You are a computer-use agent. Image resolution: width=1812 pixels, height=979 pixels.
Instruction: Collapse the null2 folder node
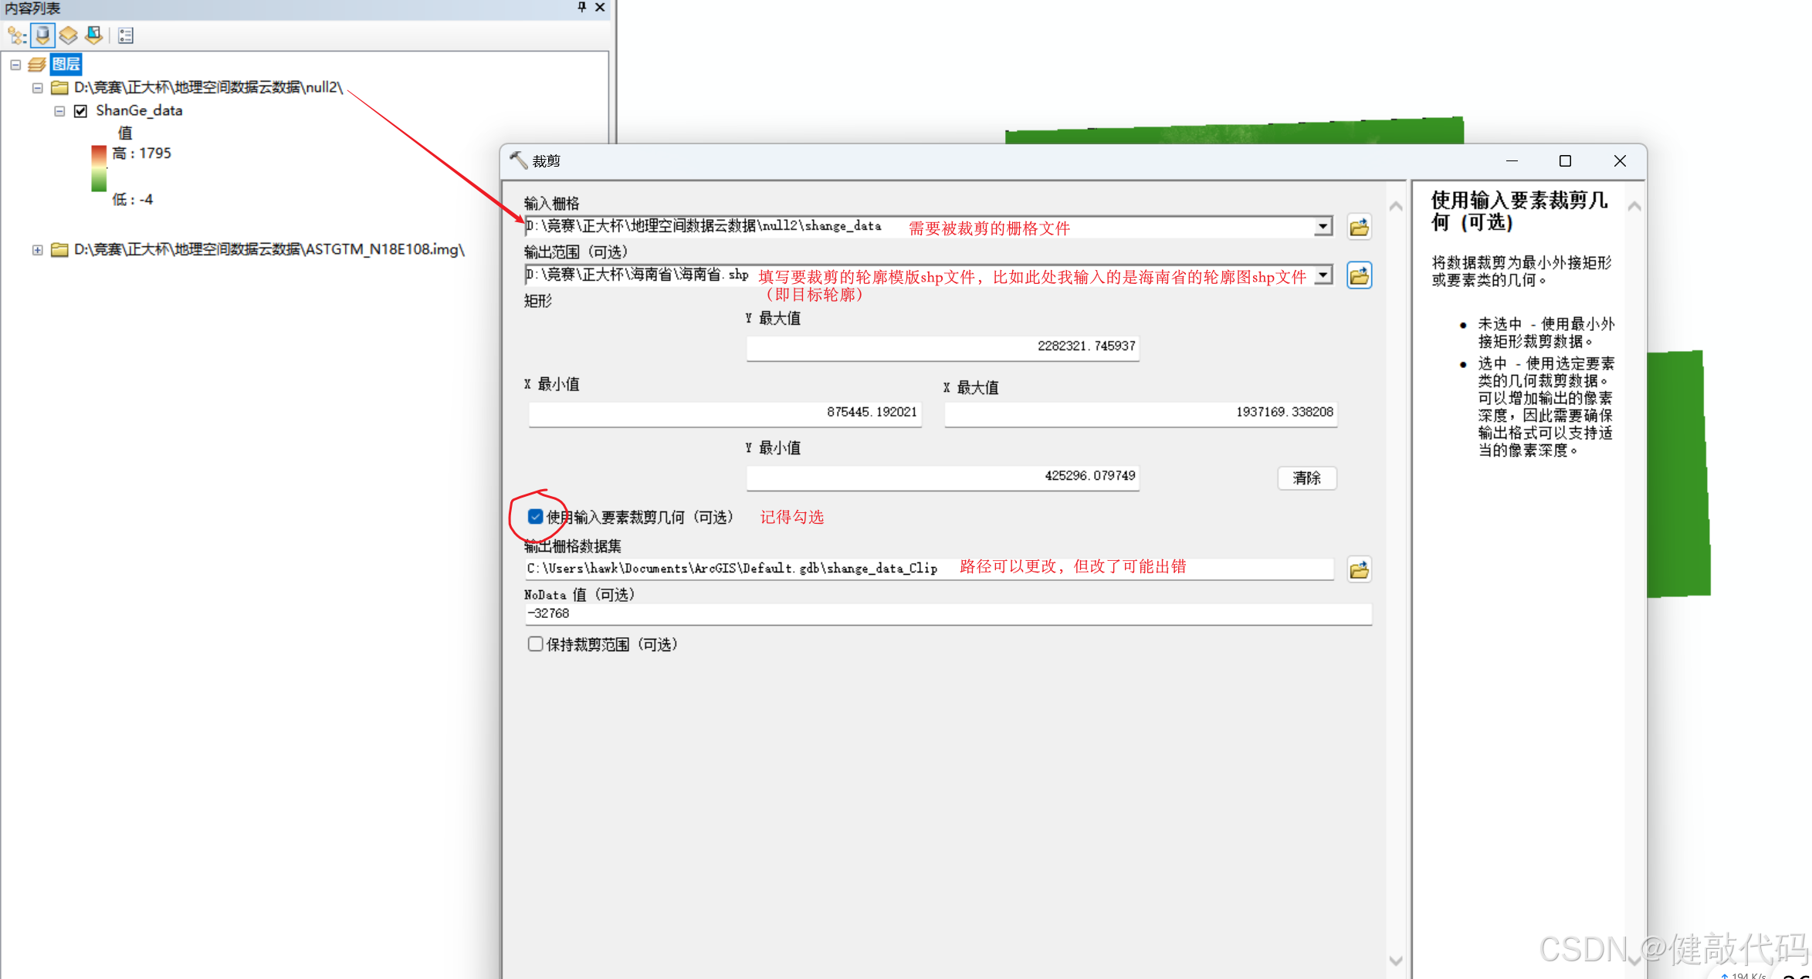[37, 88]
